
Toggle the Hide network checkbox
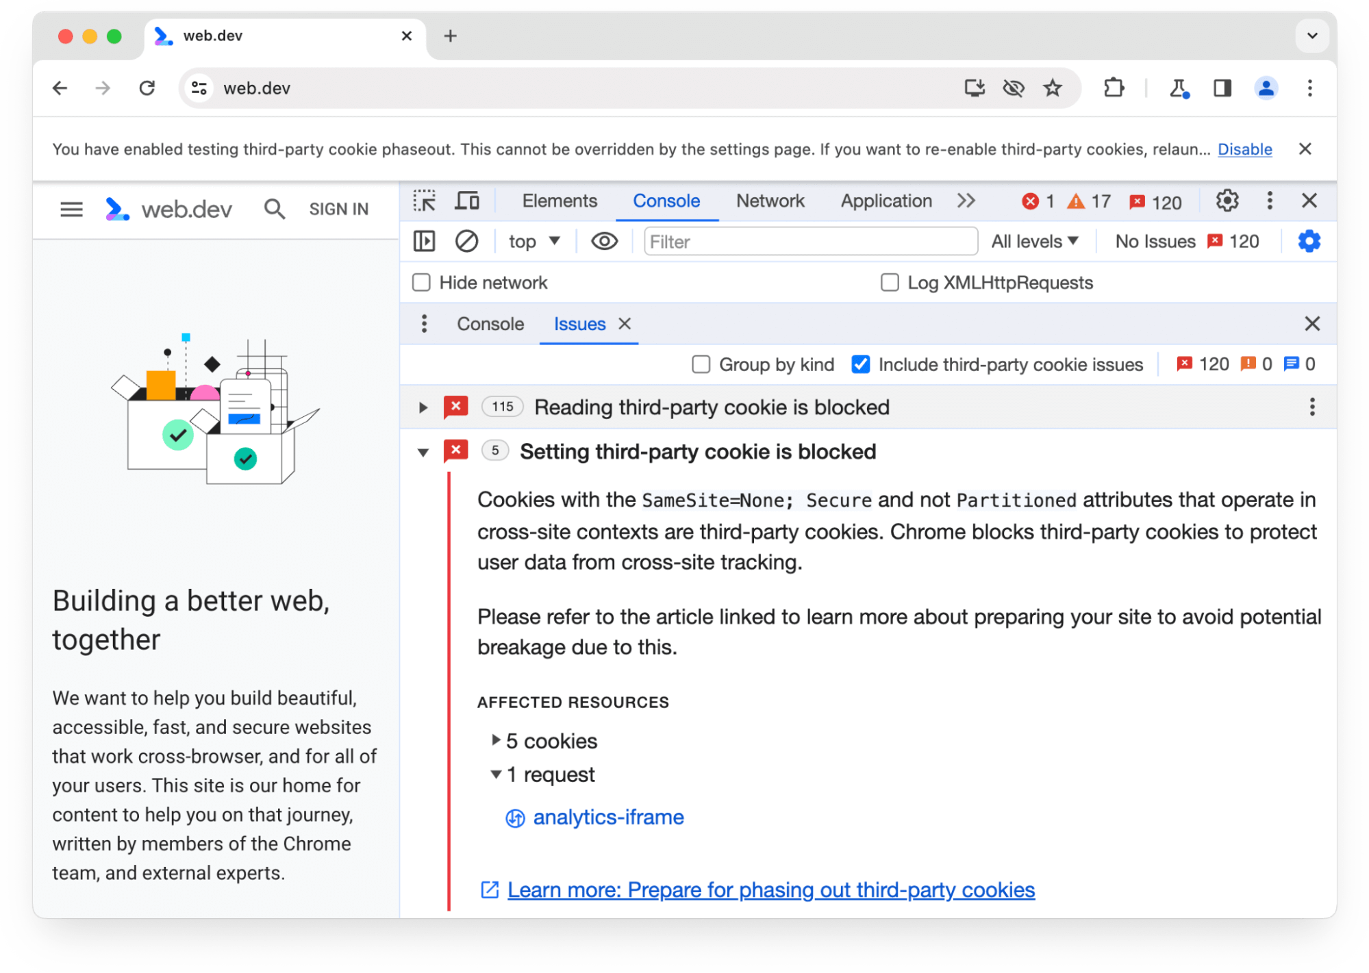[421, 282]
